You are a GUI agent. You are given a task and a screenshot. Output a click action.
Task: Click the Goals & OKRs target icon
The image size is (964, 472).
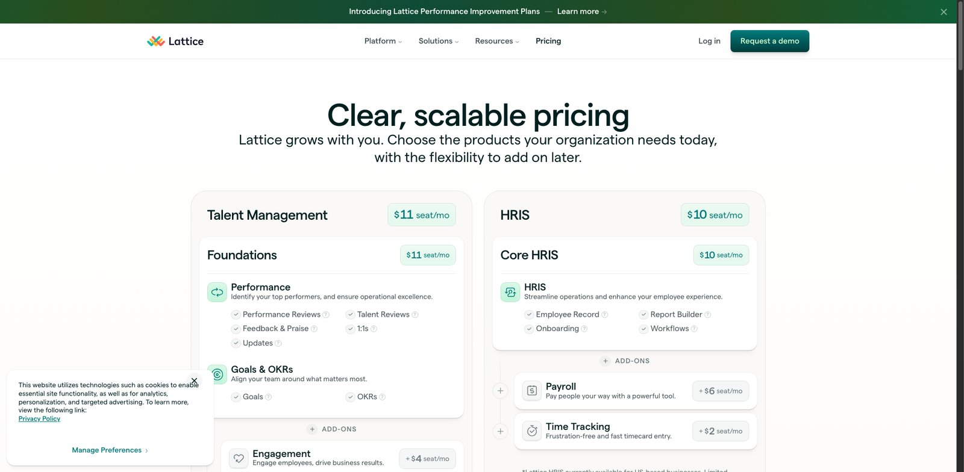pyautogui.click(x=217, y=374)
